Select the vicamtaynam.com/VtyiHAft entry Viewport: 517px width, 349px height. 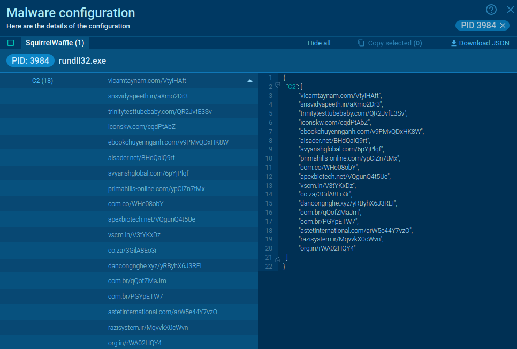147,81
